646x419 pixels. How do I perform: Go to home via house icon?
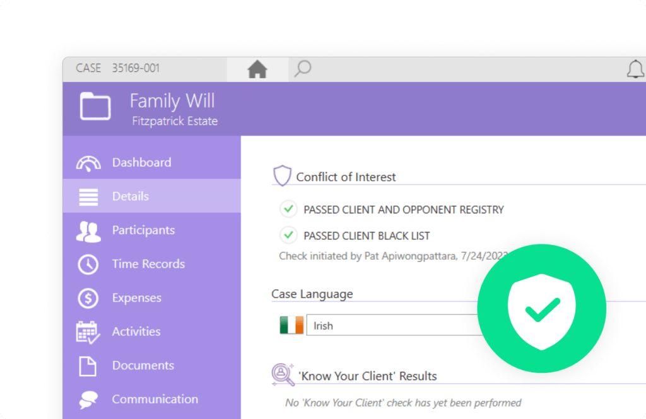point(257,69)
